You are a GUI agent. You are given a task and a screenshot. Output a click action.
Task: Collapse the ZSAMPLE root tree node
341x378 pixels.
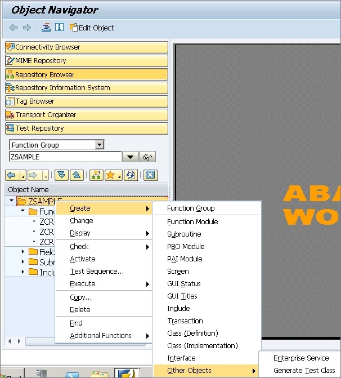12,201
